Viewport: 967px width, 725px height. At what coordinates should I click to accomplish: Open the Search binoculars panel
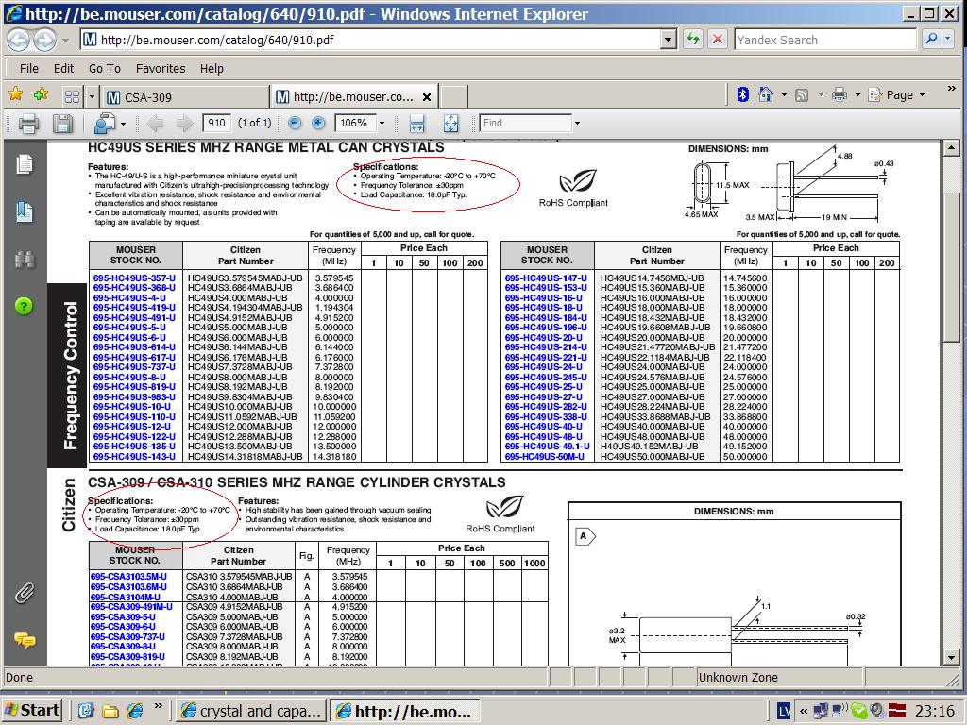point(25,260)
